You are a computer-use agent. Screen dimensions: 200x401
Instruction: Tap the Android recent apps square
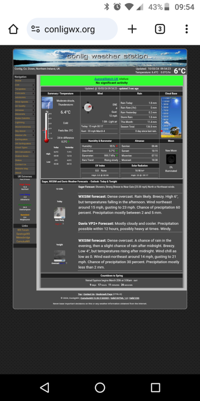click(155, 388)
